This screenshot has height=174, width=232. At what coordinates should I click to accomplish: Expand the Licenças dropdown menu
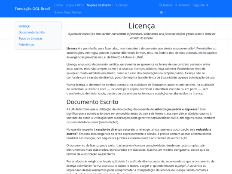(x=123, y=5)
